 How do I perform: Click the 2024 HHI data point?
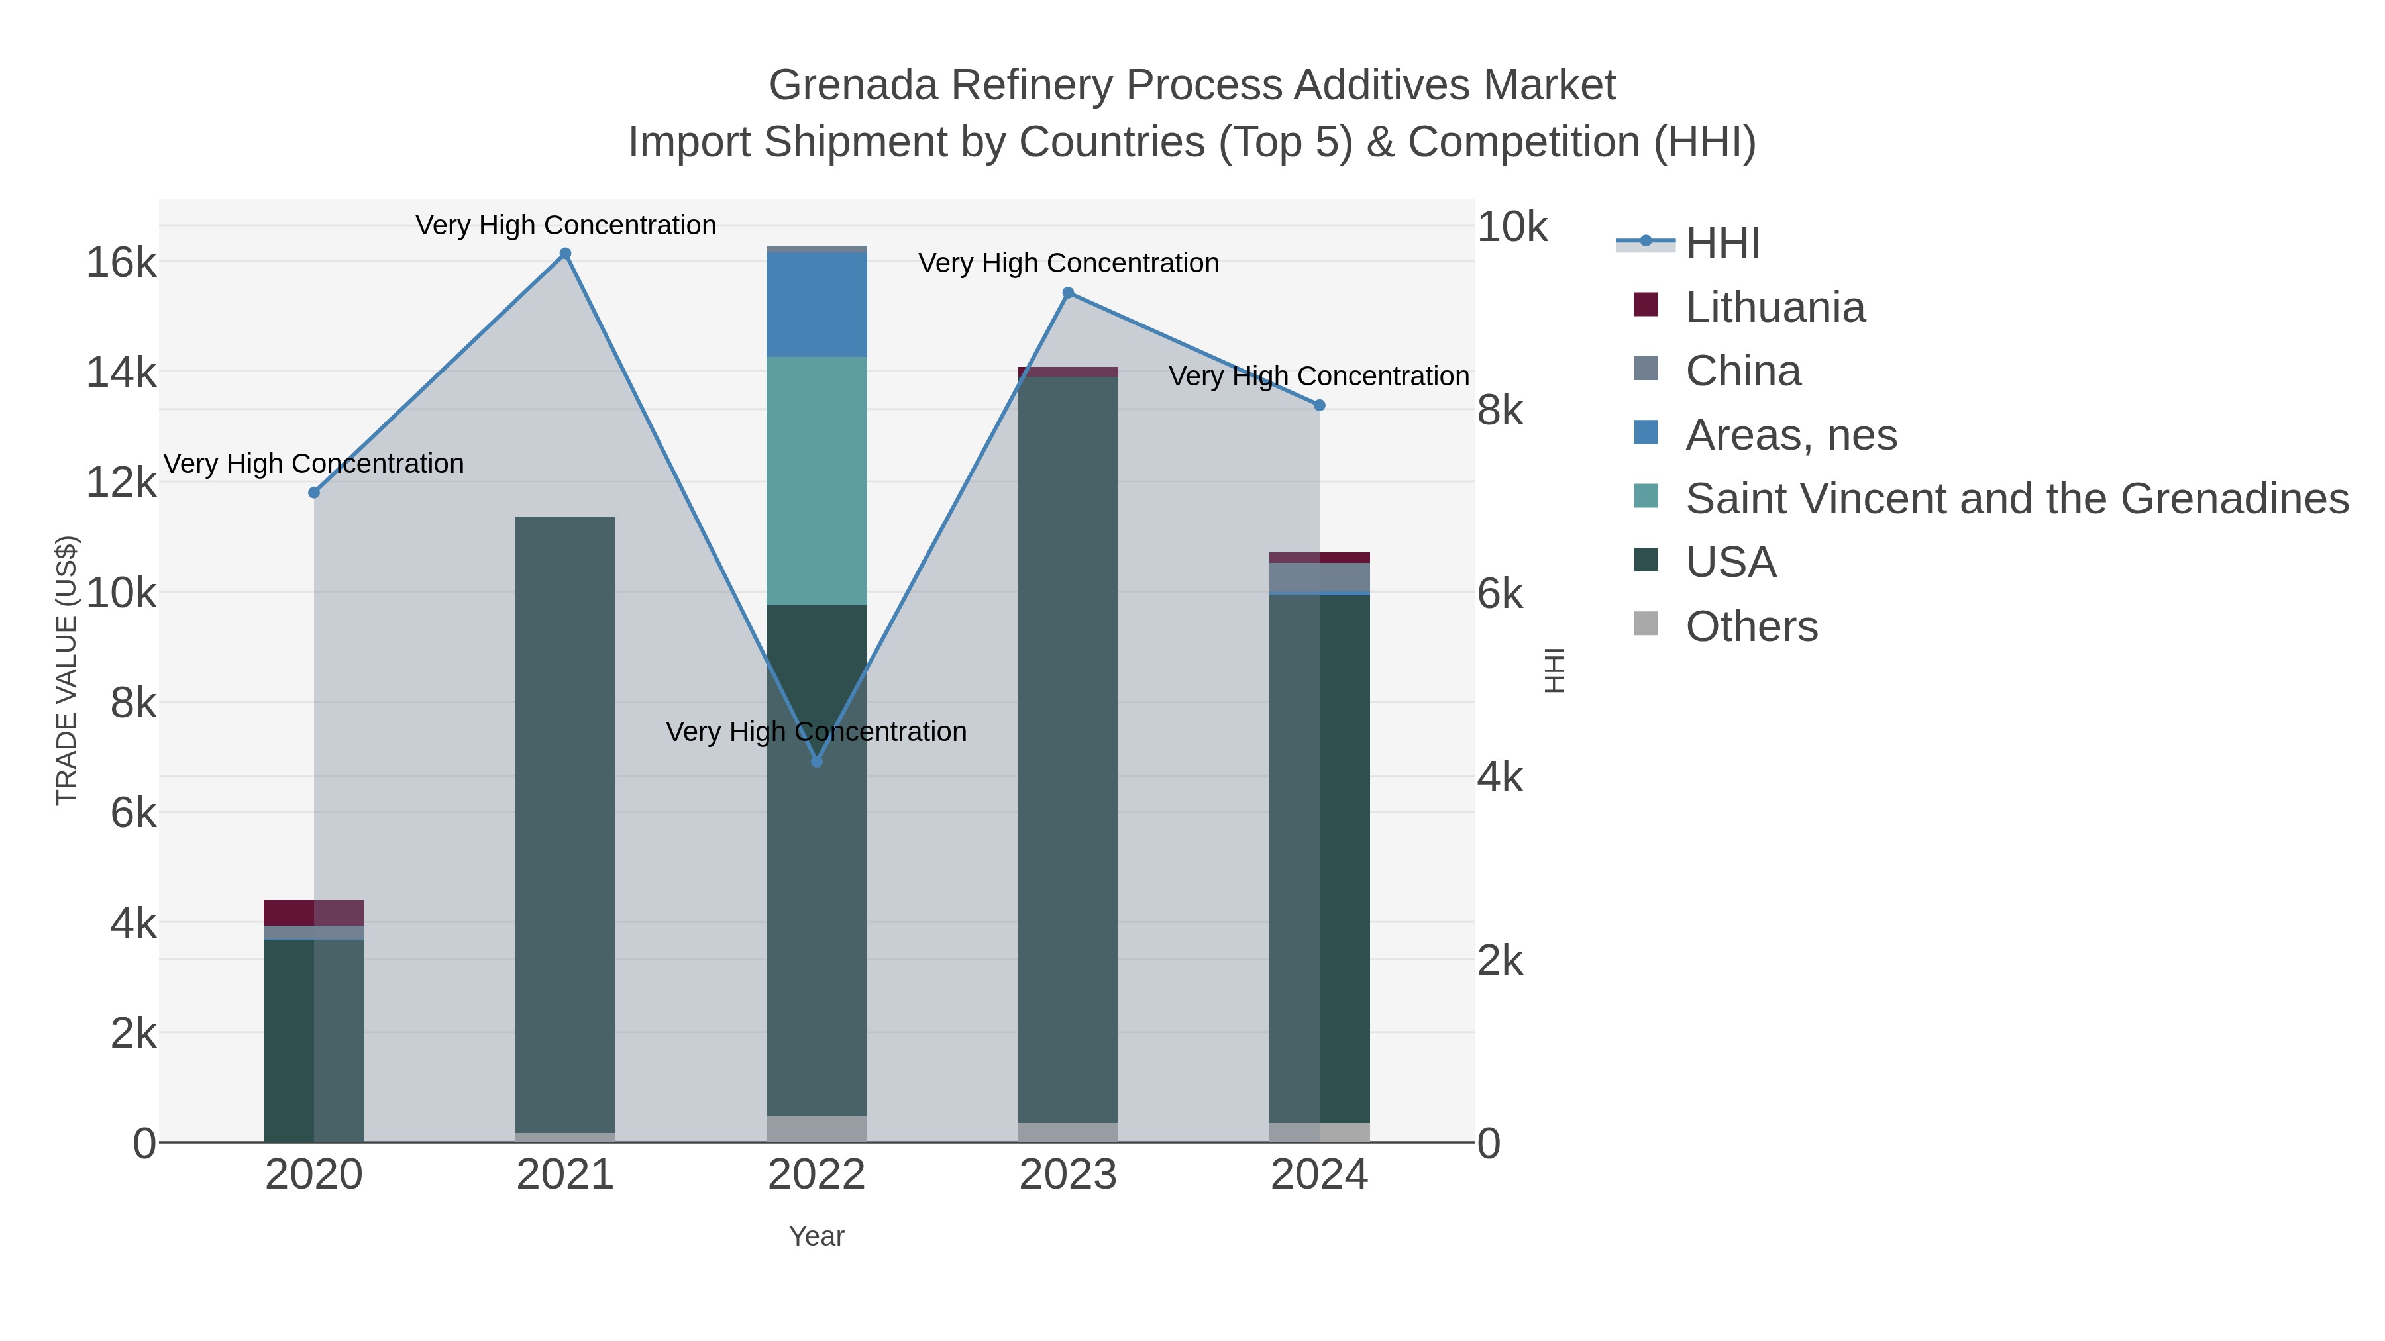point(1319,405)
